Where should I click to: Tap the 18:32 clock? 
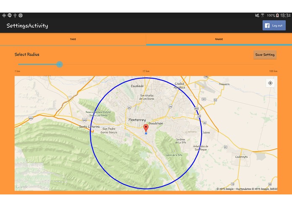(285, 16)
